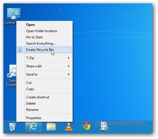Open File Explorer from the taskbar
This screenshot has width=158, height=139.
pos(51,126)
